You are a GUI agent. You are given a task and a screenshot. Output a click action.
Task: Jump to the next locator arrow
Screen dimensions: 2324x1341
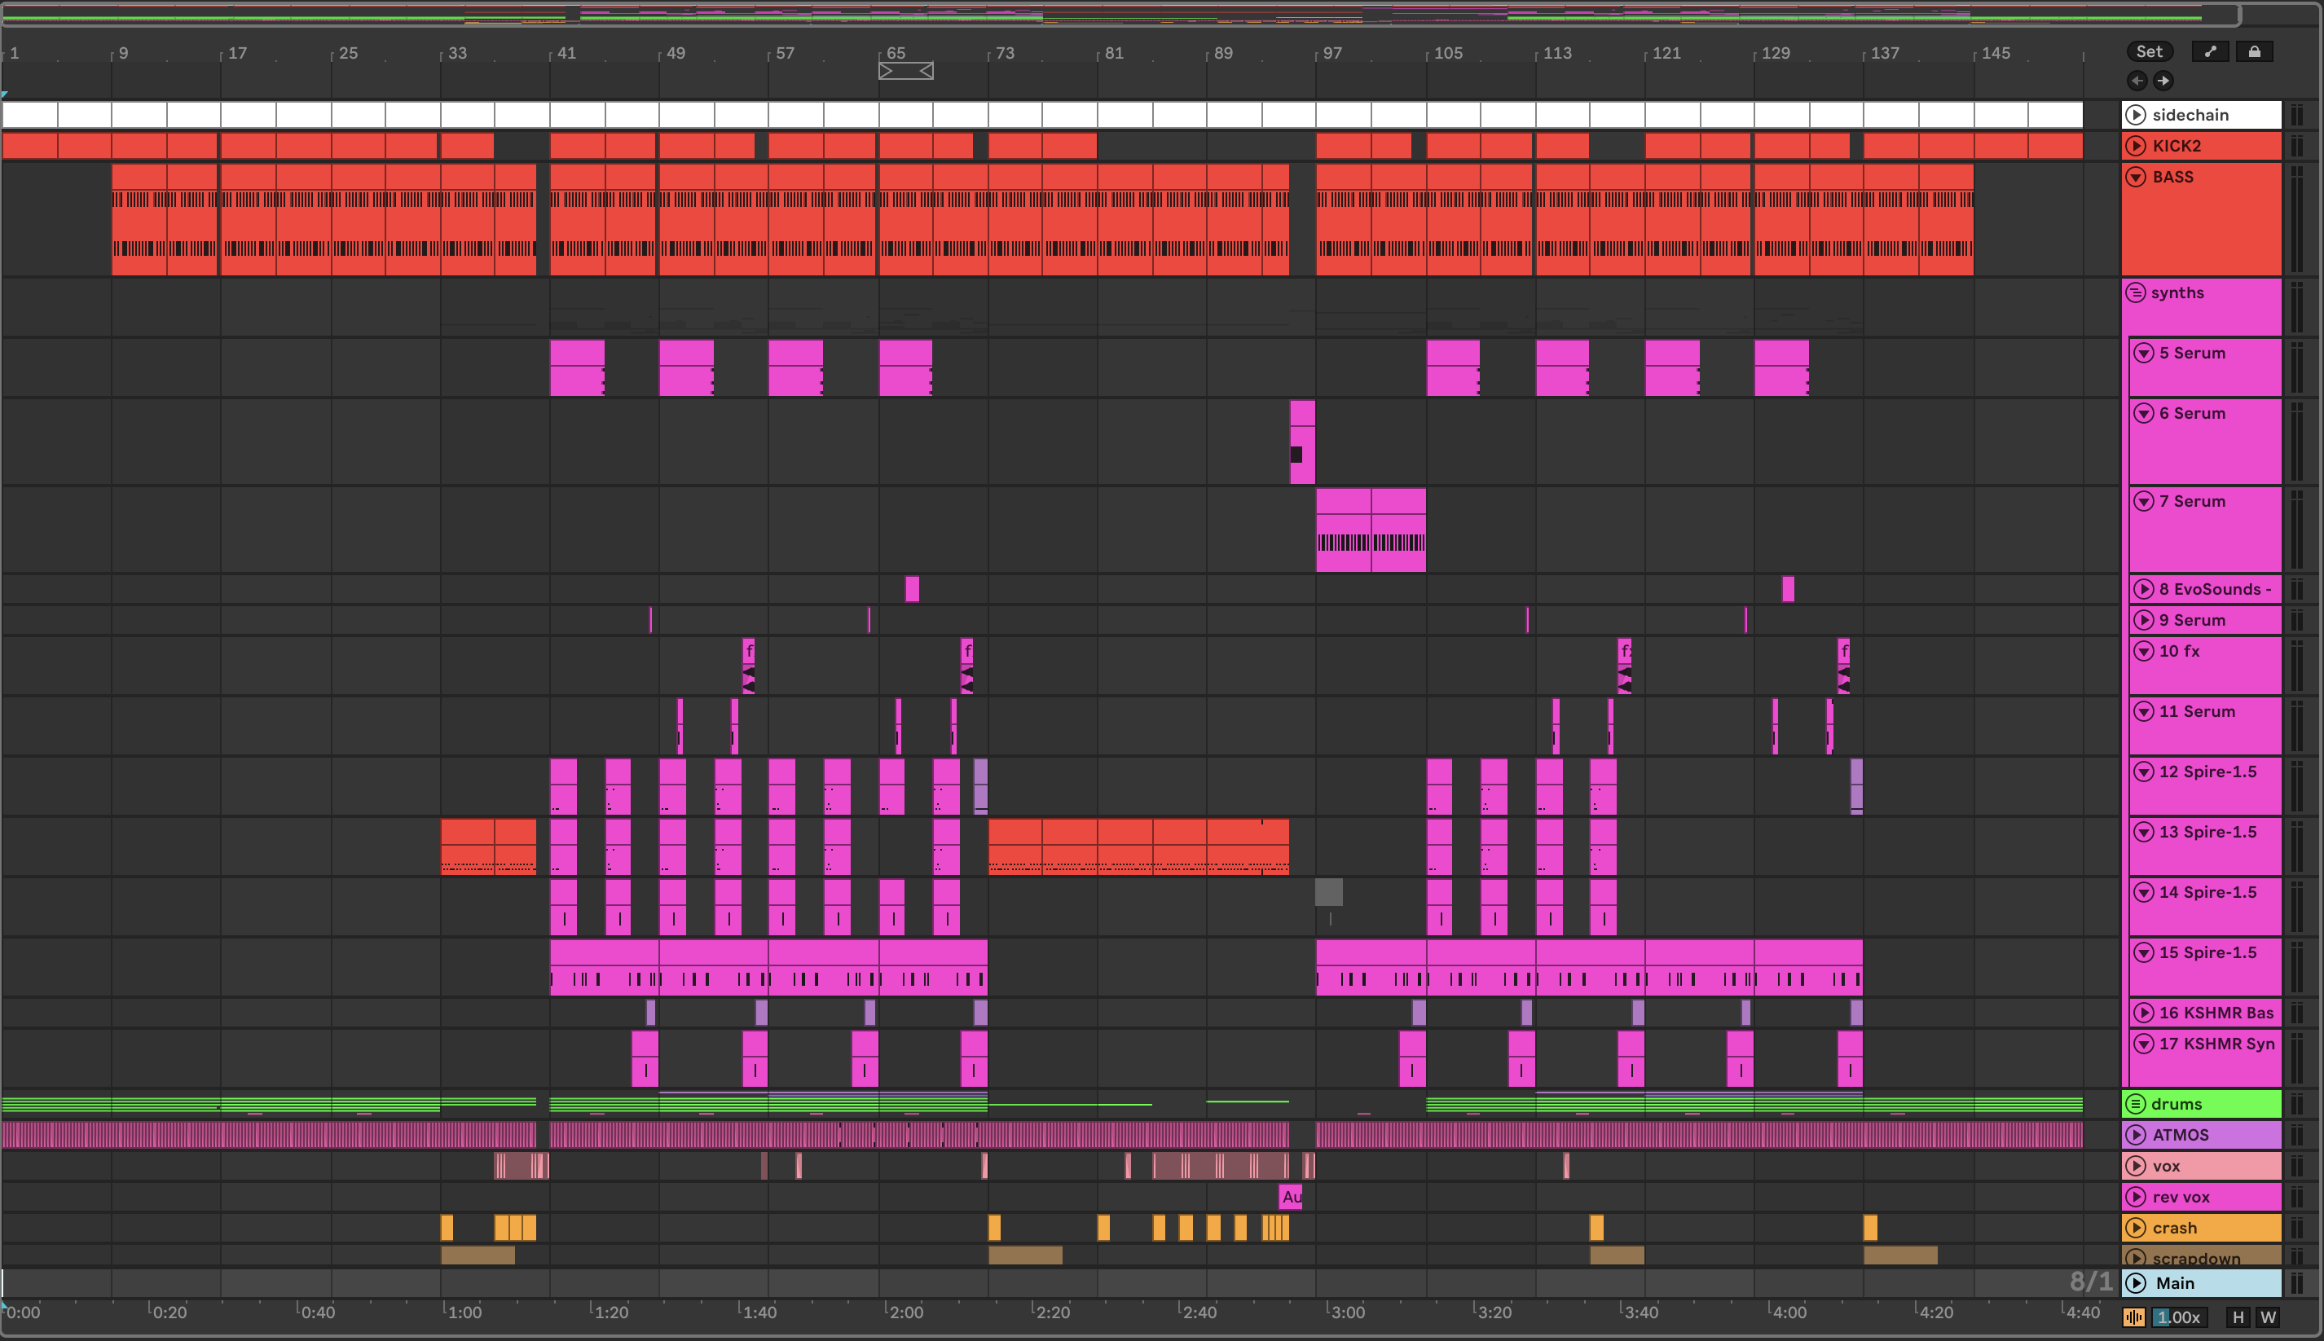(x=2163, y=80)
